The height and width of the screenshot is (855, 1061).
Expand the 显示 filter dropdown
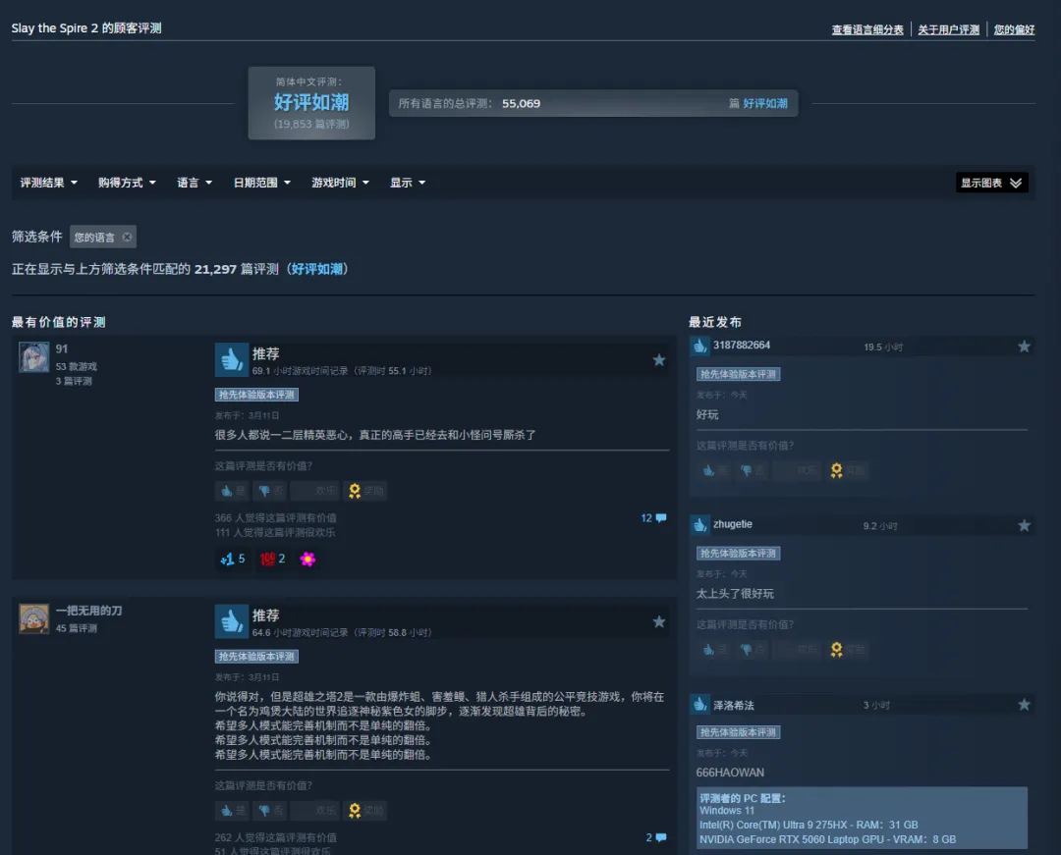point(408,183)
